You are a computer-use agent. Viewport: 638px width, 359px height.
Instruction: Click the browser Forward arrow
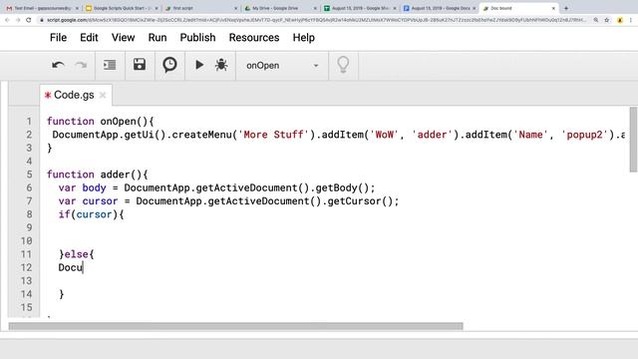(x=18, y=20)
